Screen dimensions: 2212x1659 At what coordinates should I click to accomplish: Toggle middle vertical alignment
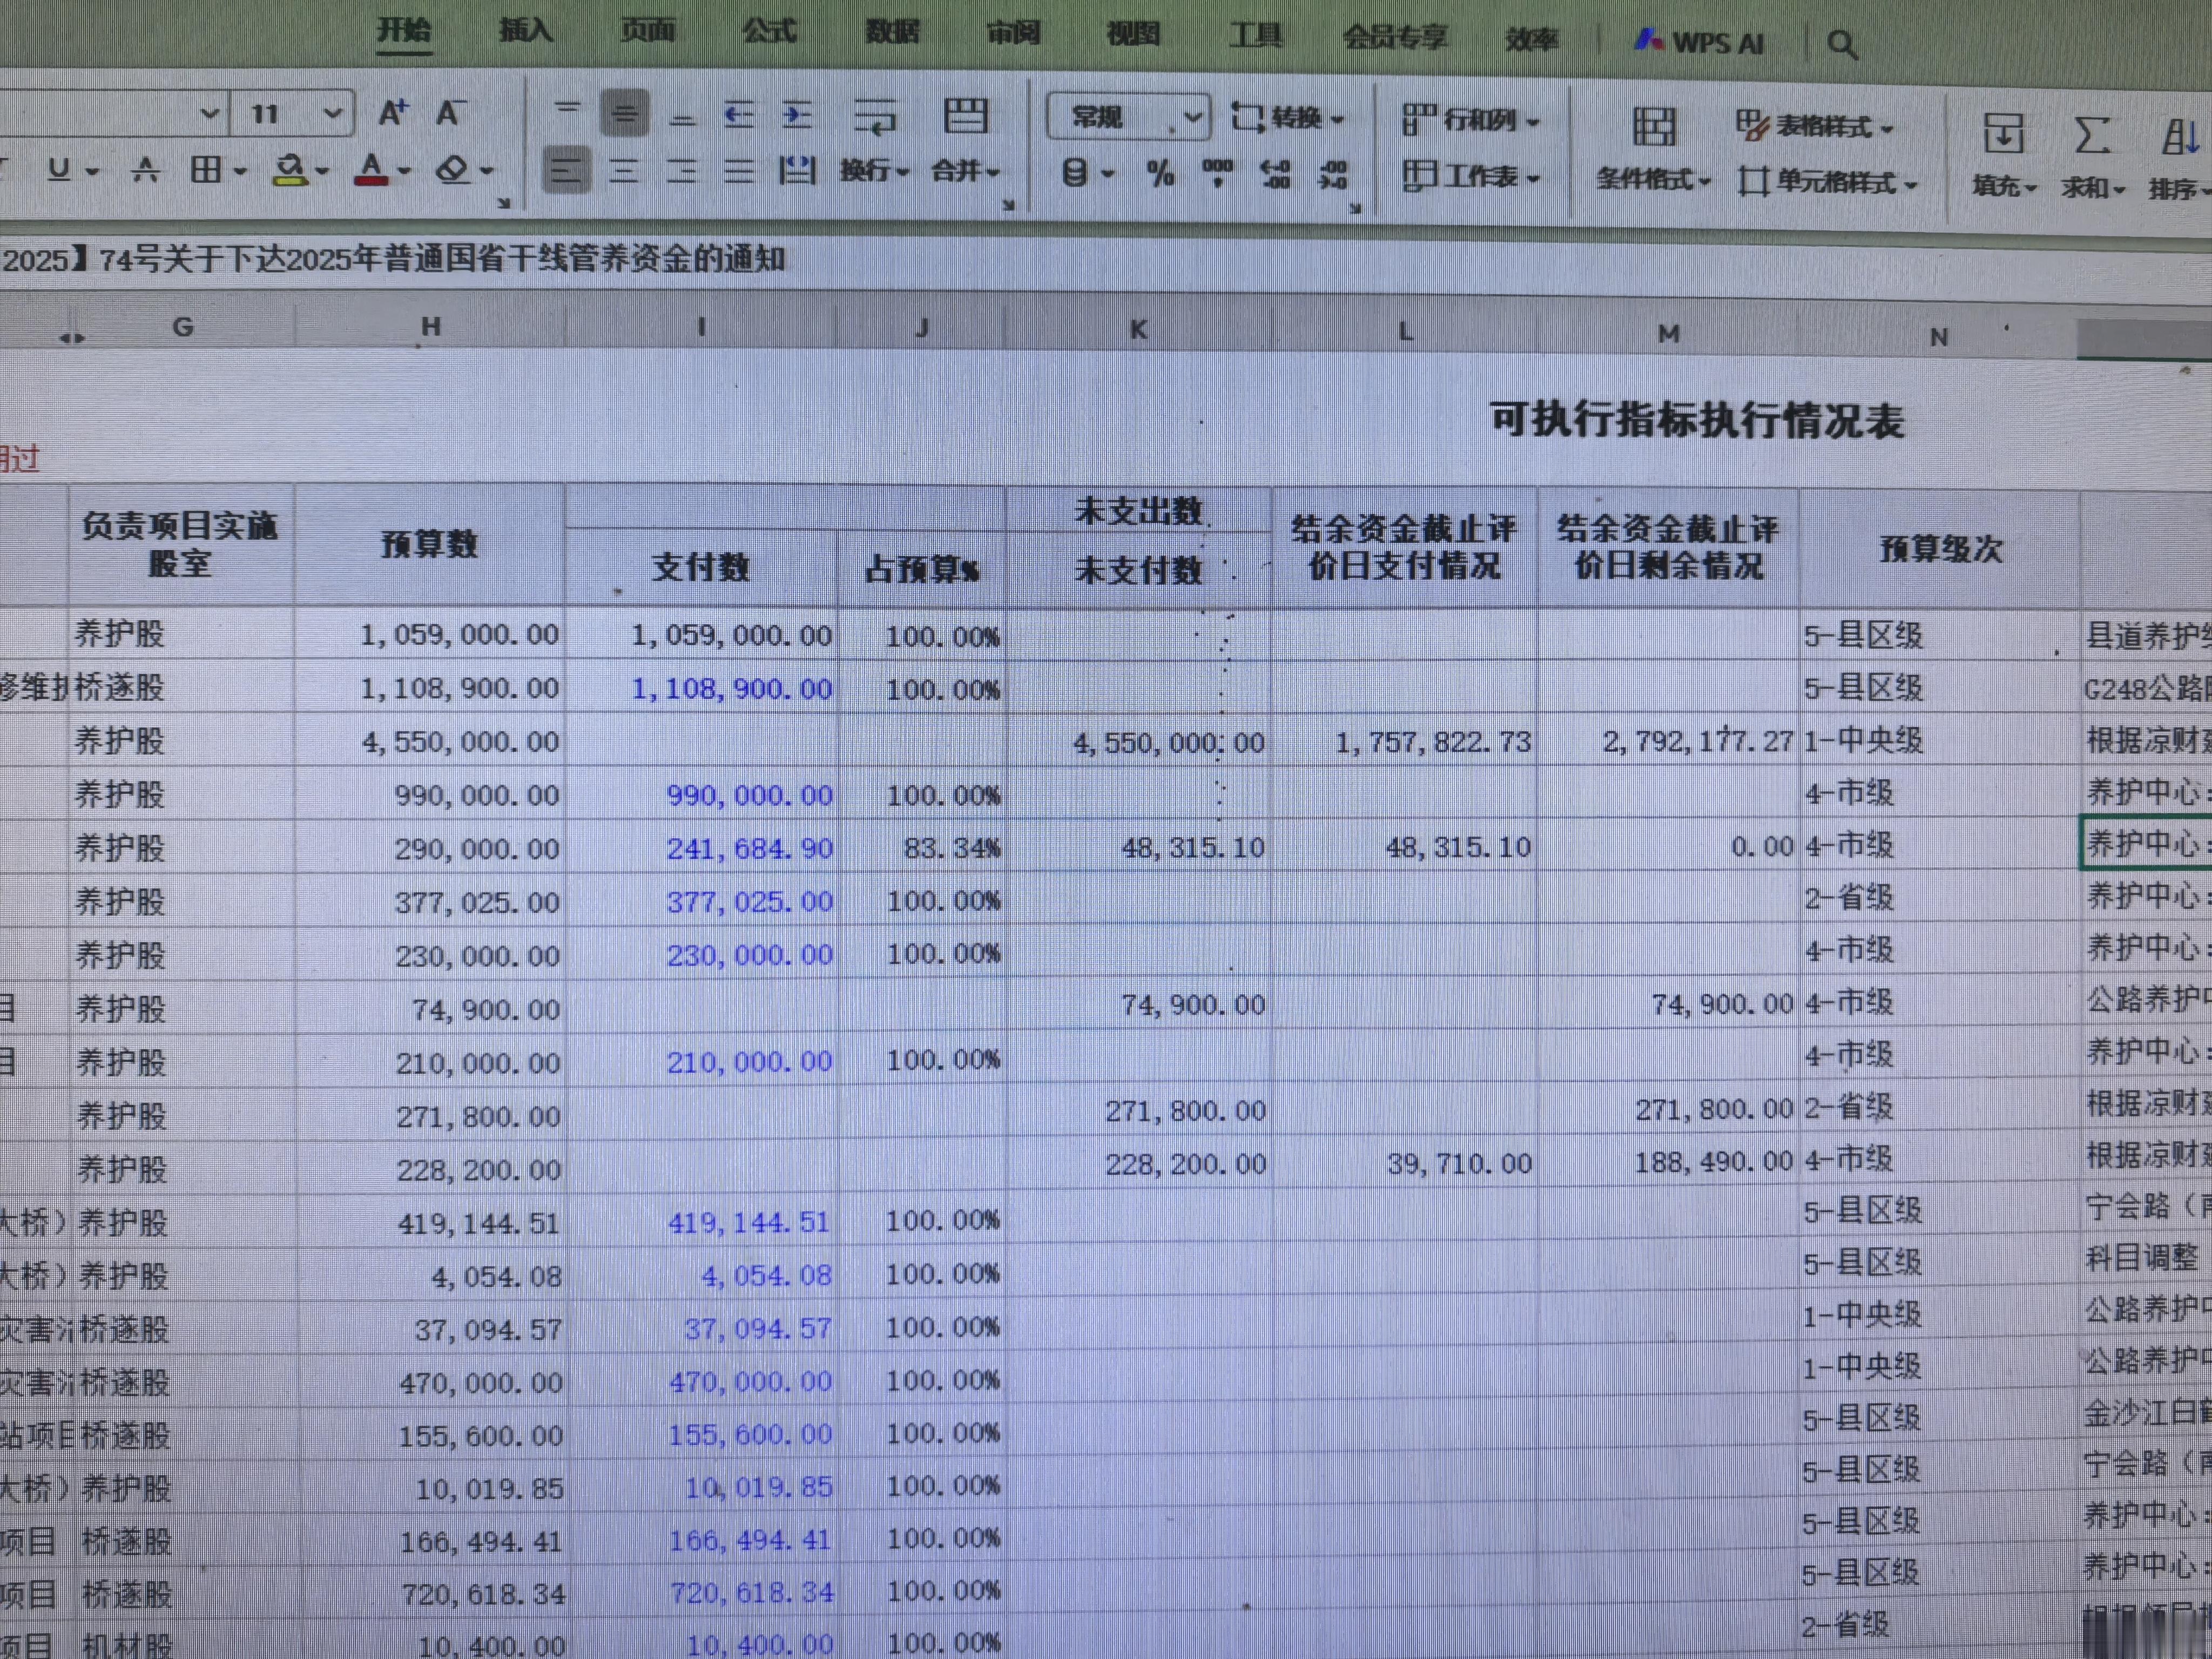(x=625, y=115)
